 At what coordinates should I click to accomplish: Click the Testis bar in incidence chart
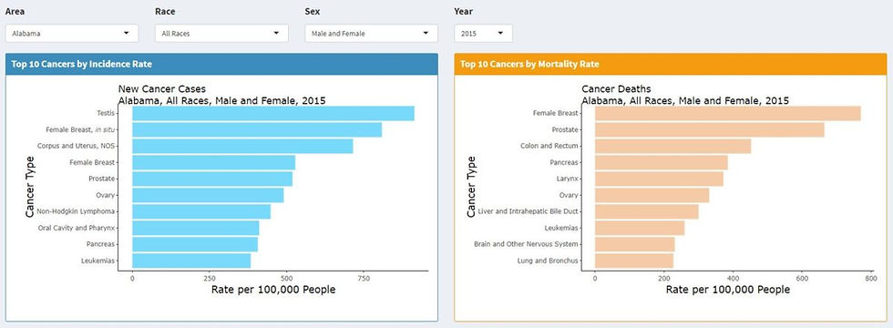273,113
